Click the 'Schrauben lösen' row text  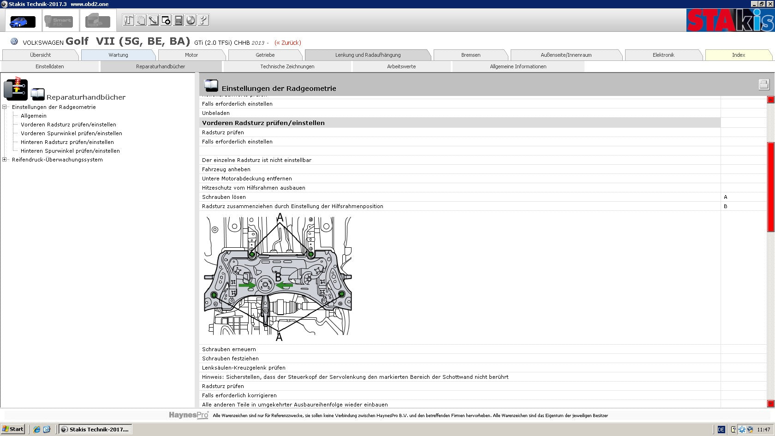(224, 197)
